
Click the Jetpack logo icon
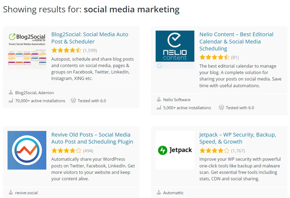pyautogui.click(x=175, y=150)
